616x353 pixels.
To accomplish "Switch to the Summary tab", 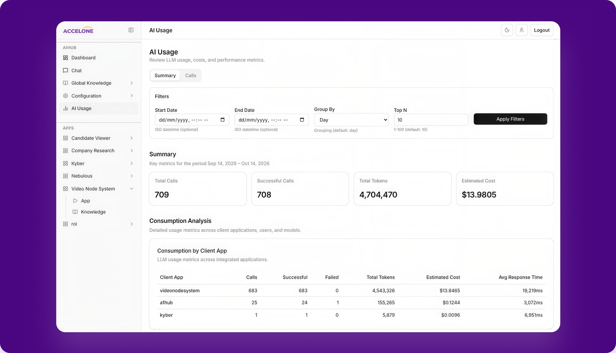I will coord(165,75).
